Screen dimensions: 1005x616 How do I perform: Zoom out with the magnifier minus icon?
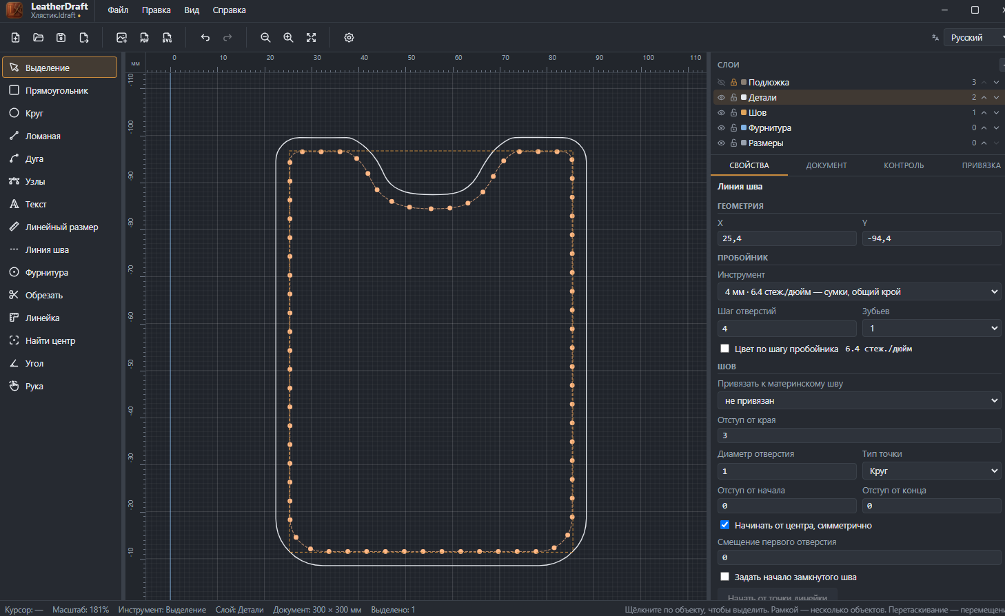click(266, 38)
